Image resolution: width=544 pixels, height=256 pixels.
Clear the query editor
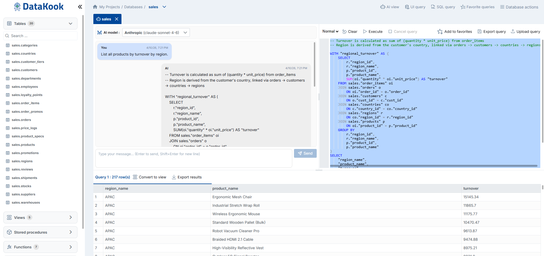pos(350,31)
